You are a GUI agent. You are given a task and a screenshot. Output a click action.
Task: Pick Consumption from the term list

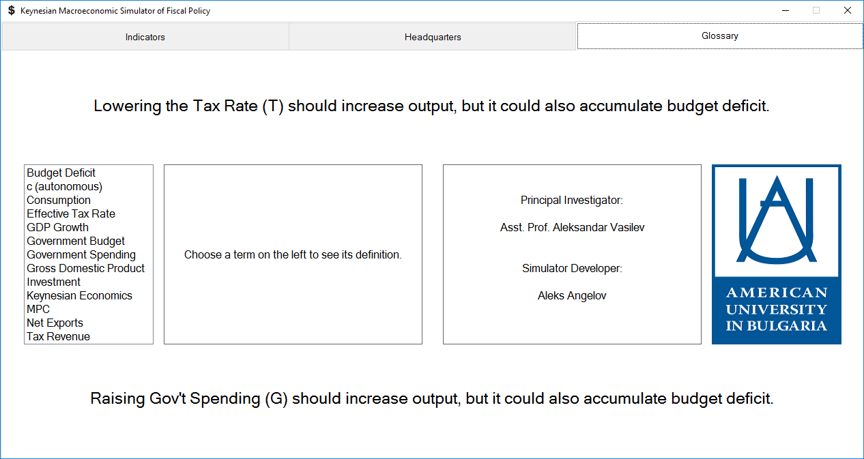point(59,201)
